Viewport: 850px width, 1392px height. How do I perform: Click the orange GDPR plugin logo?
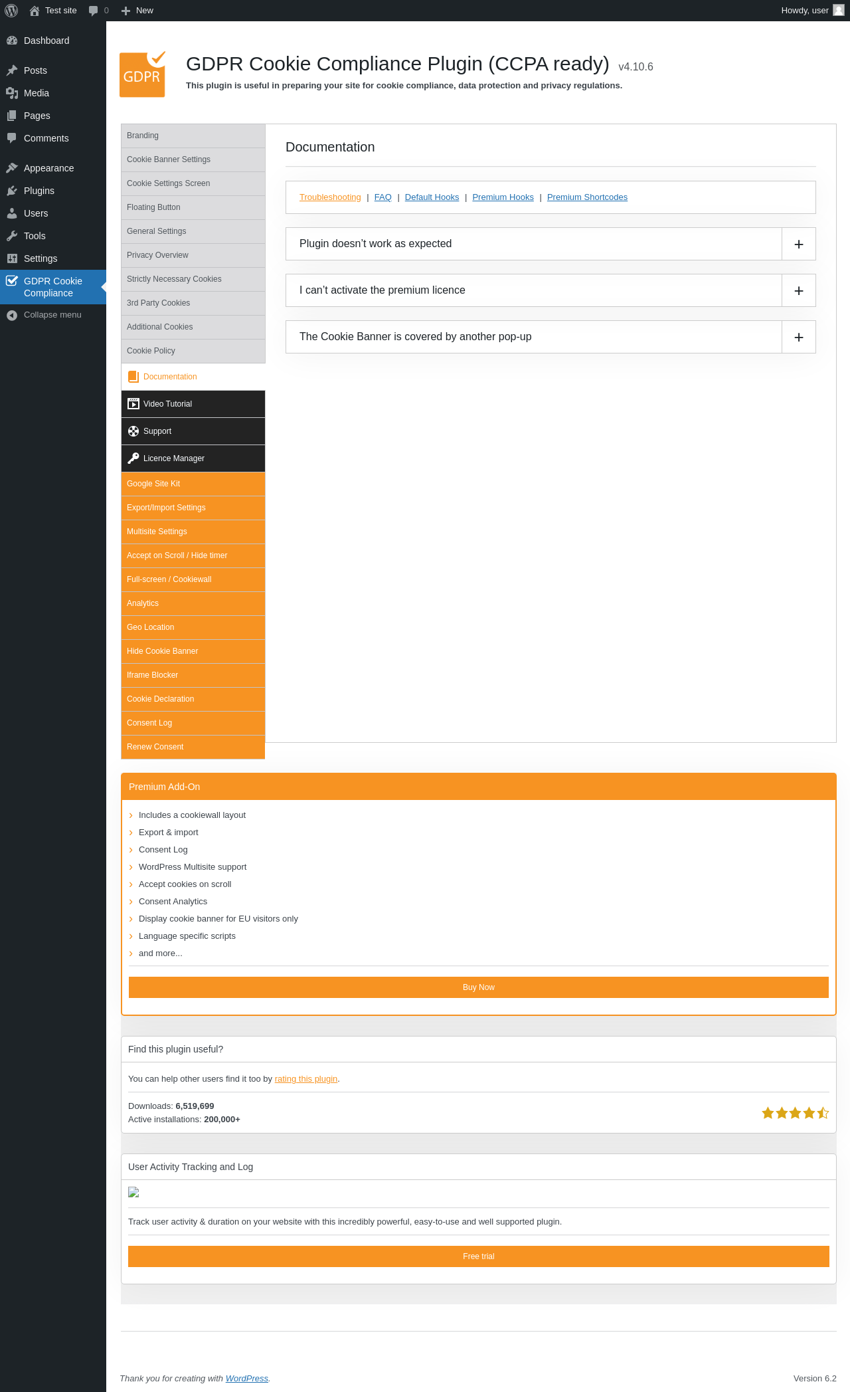(x=143, y=74)
